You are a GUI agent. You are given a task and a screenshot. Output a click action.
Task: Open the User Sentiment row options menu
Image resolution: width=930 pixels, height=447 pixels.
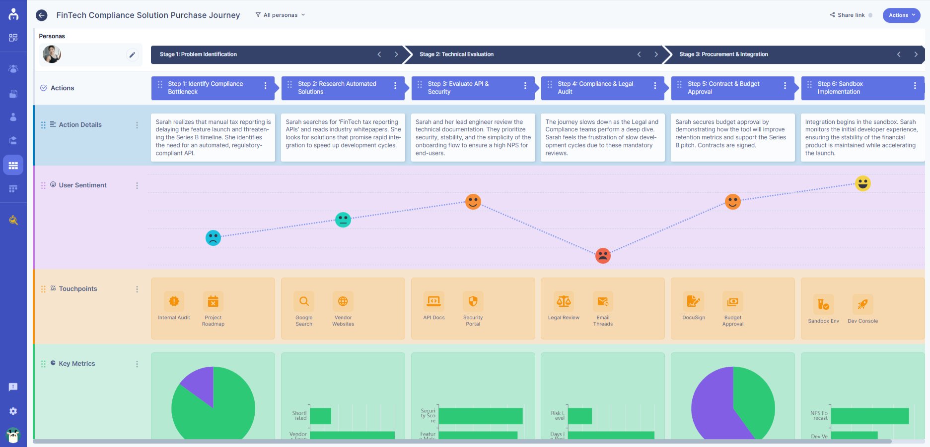pyautogui.click(x=137, y=185)
